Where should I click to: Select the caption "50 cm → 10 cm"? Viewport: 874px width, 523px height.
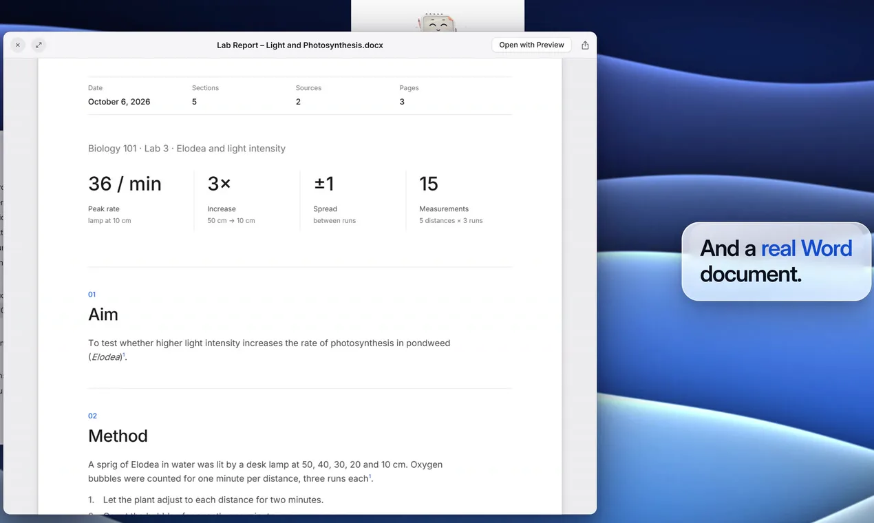click(x=231, y=221)
